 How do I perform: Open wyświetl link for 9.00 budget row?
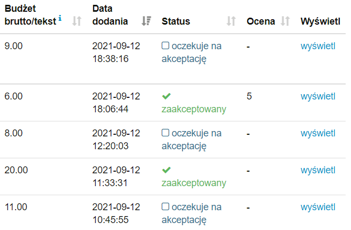(318, 46)
